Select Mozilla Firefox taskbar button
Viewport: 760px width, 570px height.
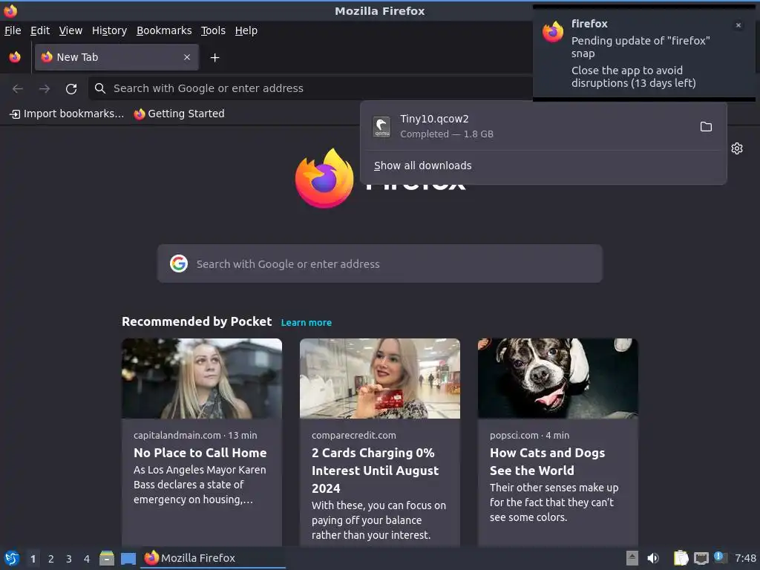pyautogui.click(x=213, y=558)
